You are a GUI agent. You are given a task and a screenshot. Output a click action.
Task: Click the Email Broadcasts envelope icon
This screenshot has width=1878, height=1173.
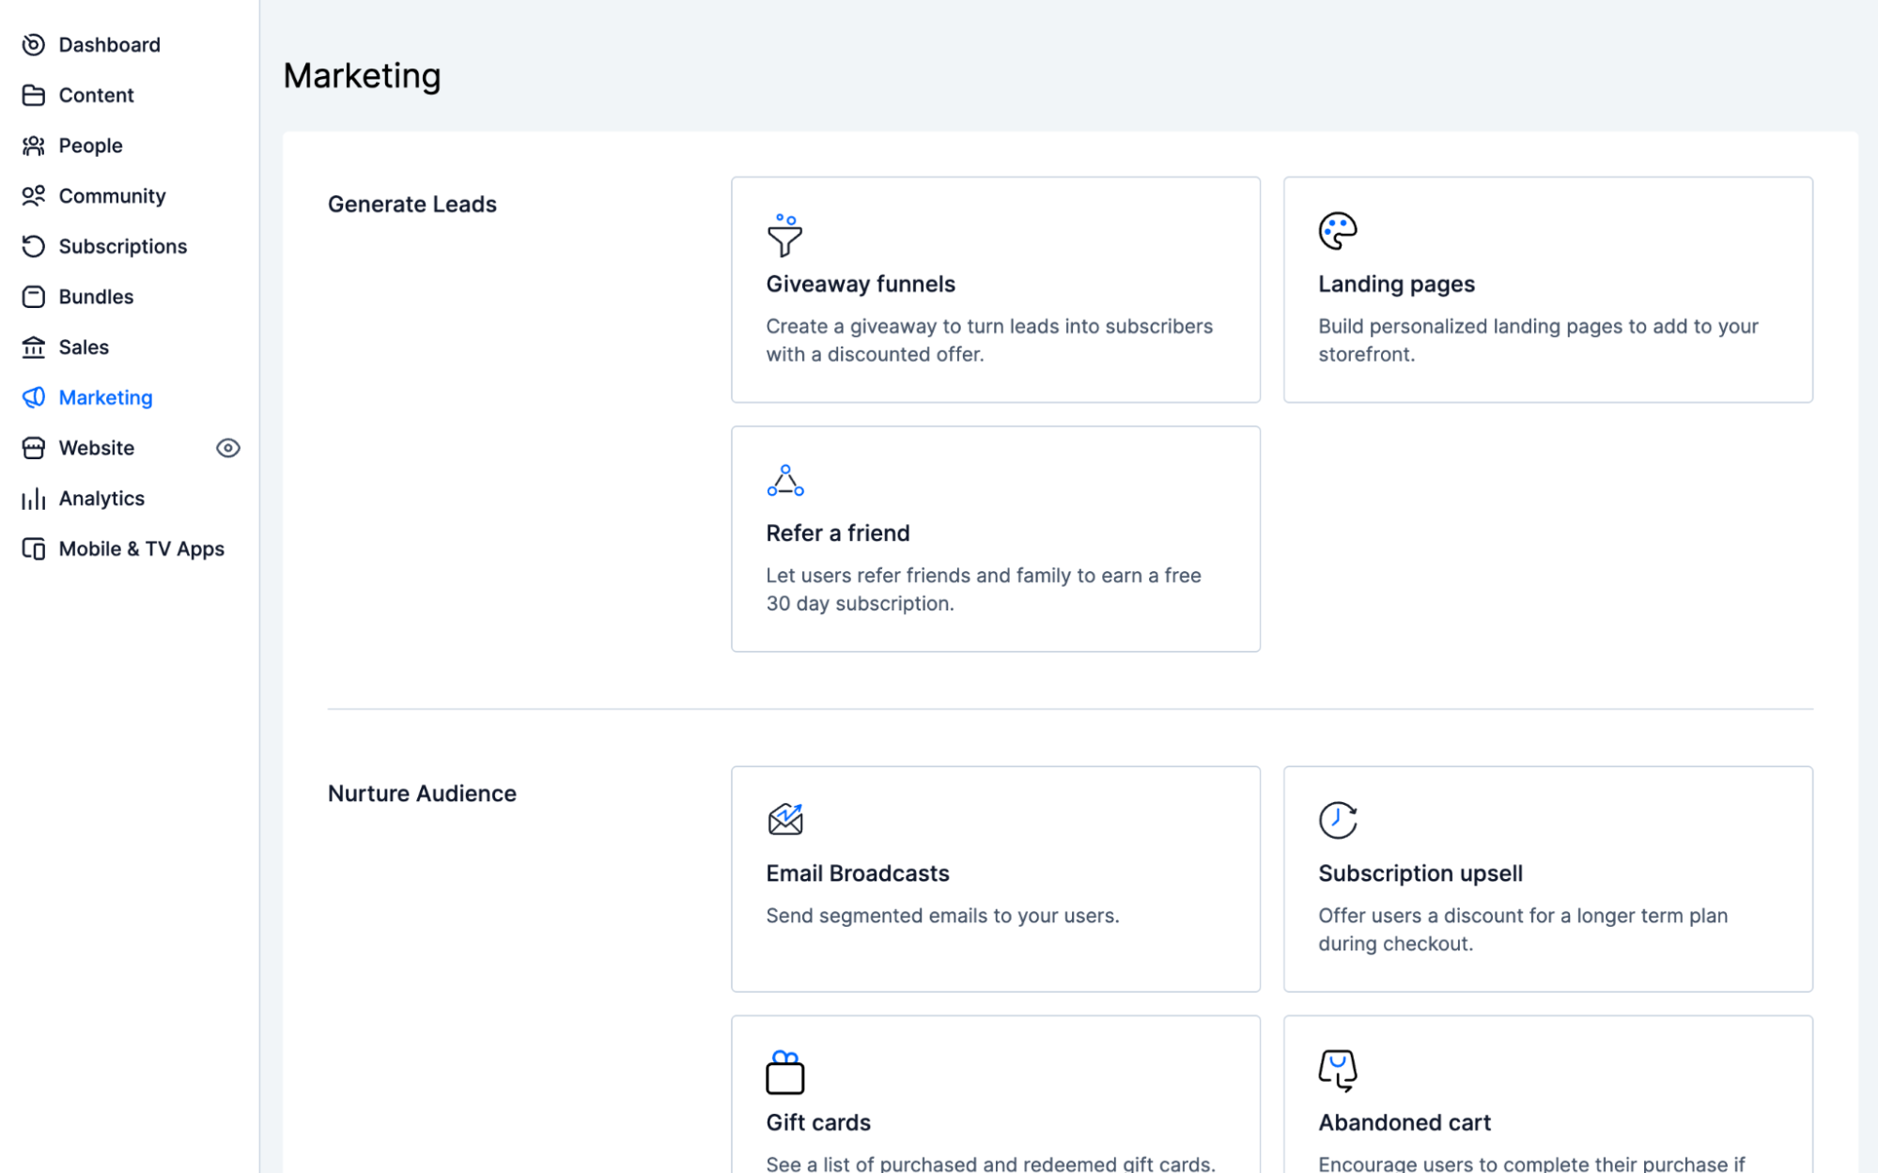click(x=784, y=820)
